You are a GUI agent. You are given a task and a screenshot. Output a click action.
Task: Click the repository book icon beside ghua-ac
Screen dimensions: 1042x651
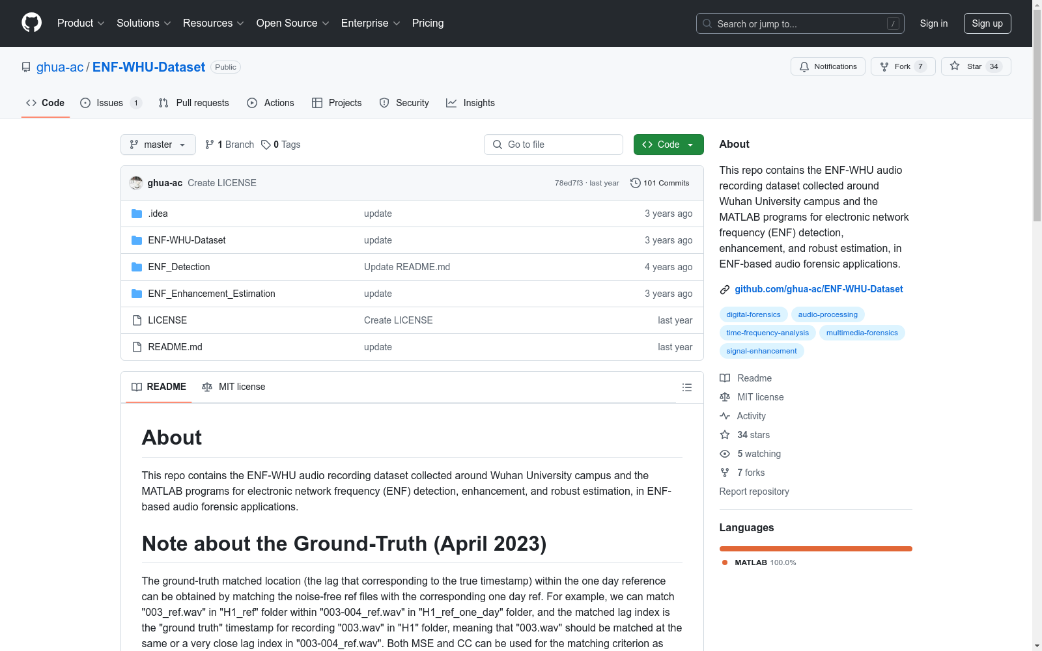pos(26,67)
